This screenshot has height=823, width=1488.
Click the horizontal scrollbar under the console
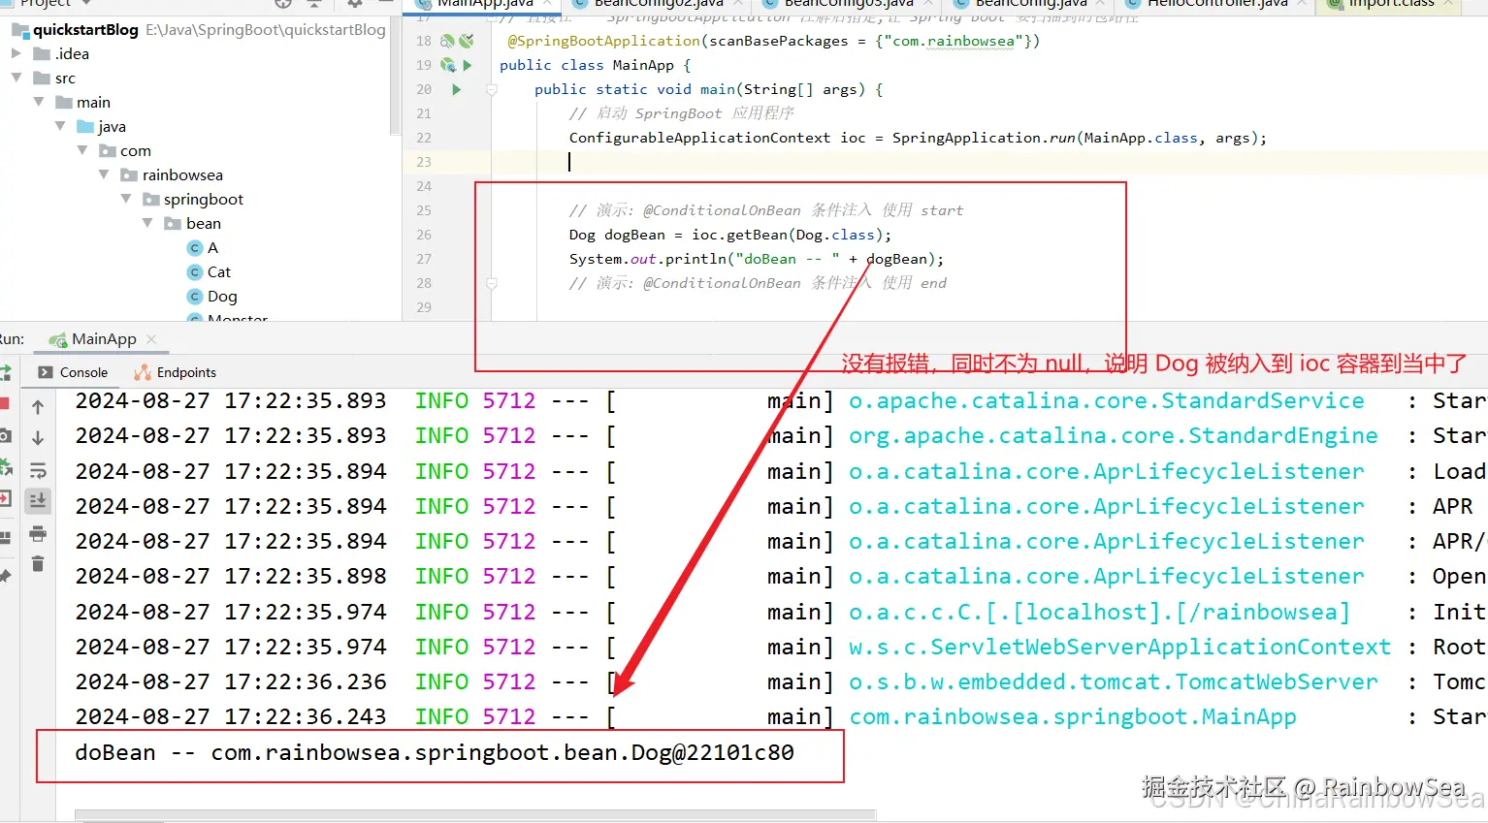pos(475,815)
